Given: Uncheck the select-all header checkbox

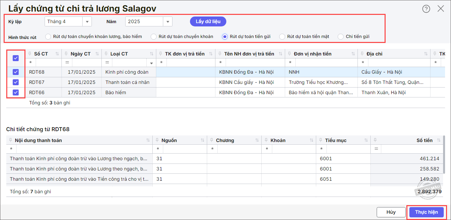Looking at the screenshot, I should click(16, 58).
